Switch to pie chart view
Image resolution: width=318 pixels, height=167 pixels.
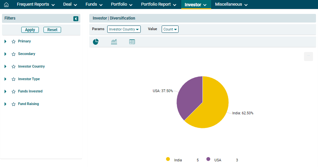click(x=96, y=42)
